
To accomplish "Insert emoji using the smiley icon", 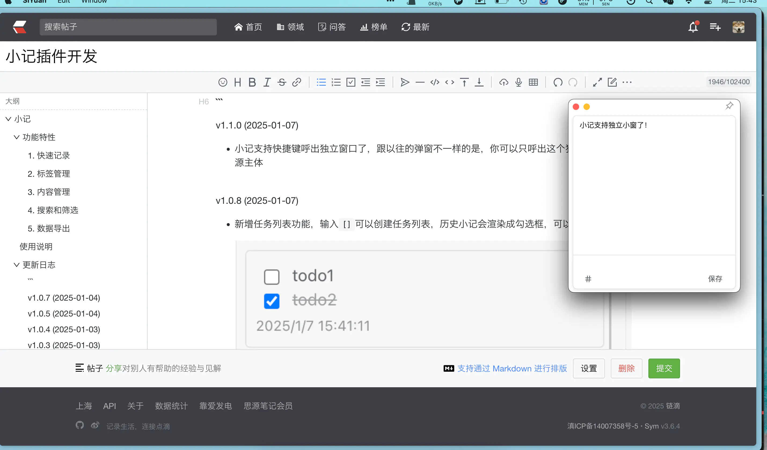I will [223, 82].
